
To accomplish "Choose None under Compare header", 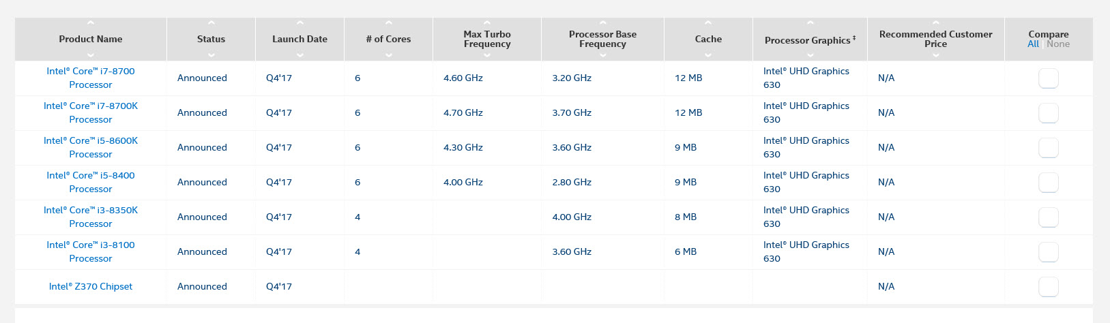I will coord(1058,44).
